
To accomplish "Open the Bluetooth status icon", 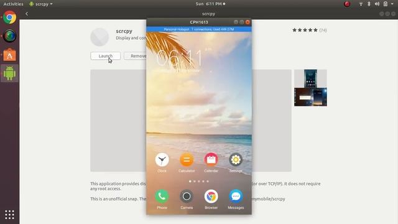I will pyautogui.click(x=369, y=4).
